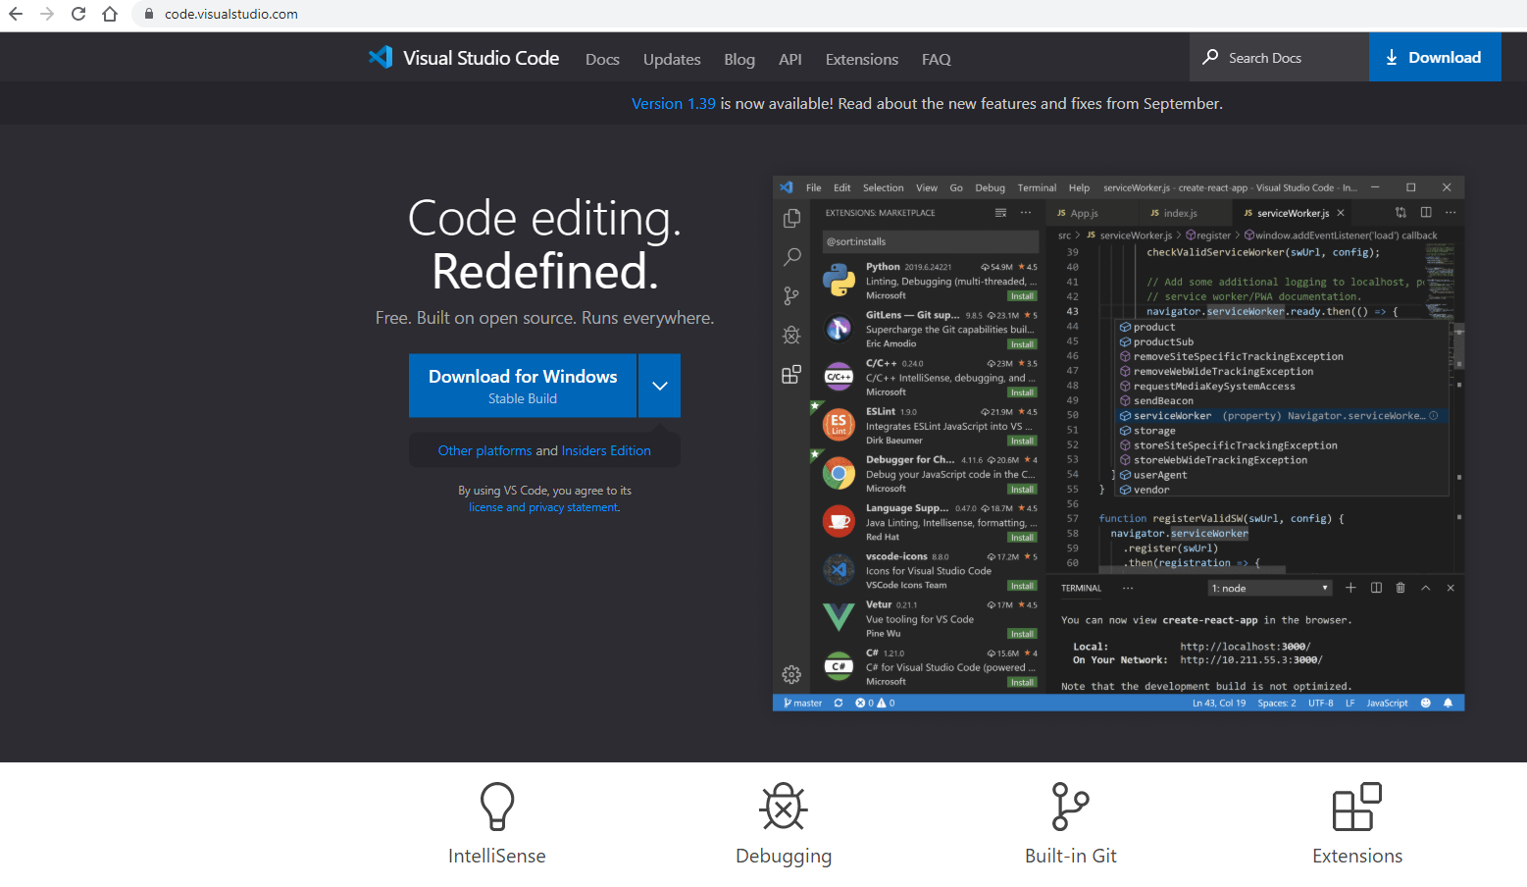Viewport: 1527px width, 887px height.
Task: Open the Explorer icon in the activity bar
Action: (x=791, y=218)
